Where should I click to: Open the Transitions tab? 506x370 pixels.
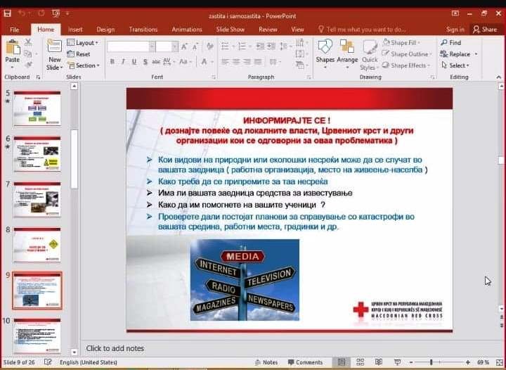click(143, 30)
